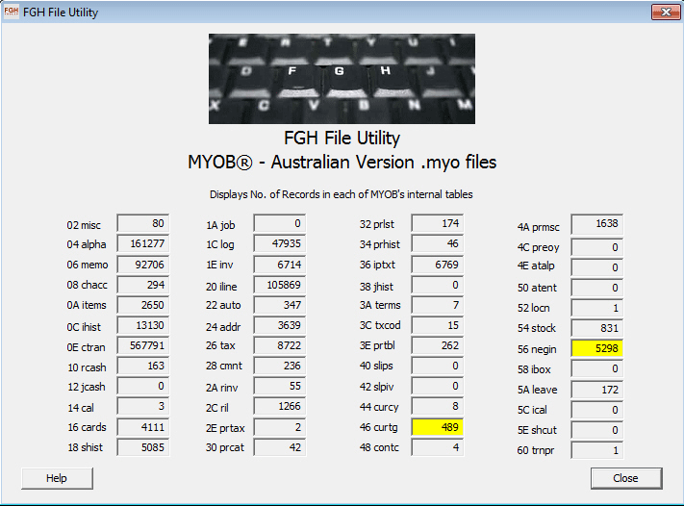This screenshot has height=506, width=684.
Task: Click the Close button at bottom right
Action: tap(626, 478)
